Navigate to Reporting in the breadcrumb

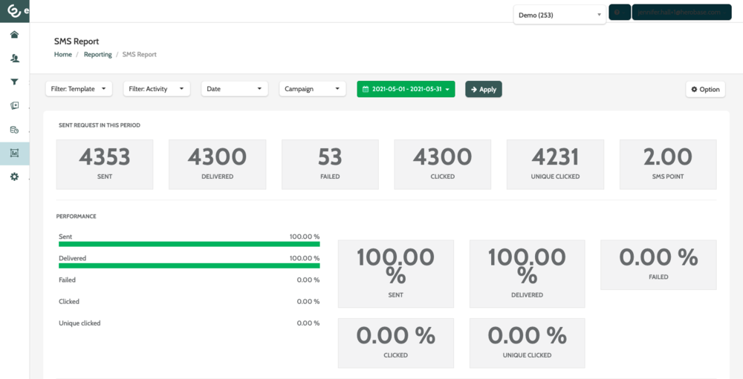tap(97, 55)
